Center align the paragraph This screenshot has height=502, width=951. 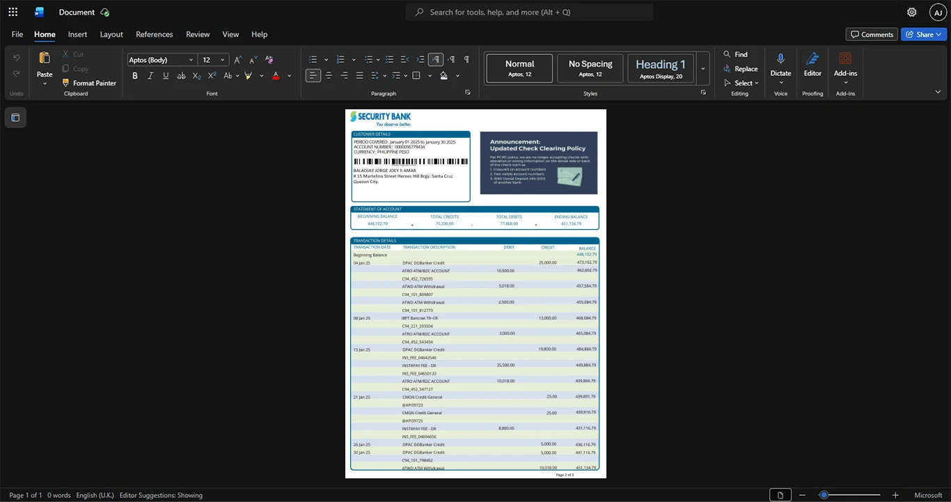pos(329,76)
